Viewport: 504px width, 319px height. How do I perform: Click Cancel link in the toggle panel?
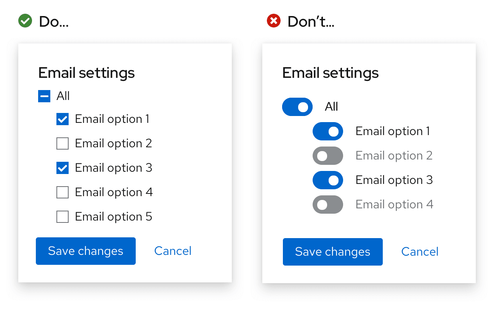420,252
